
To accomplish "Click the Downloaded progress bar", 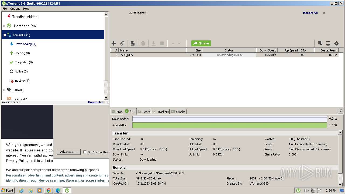I will click(x=230, y=119).
